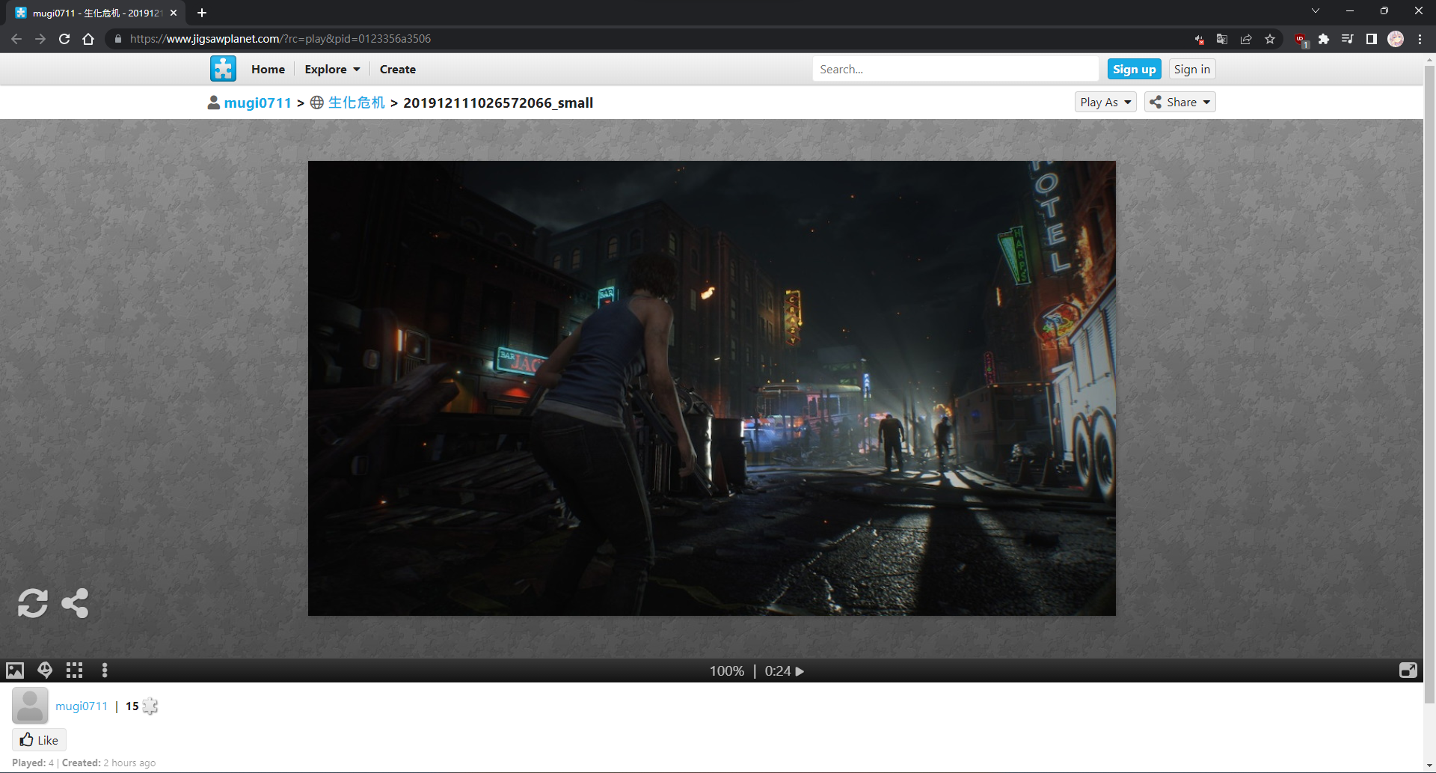Toggle the ghost image icon in bottom bar

45,670
